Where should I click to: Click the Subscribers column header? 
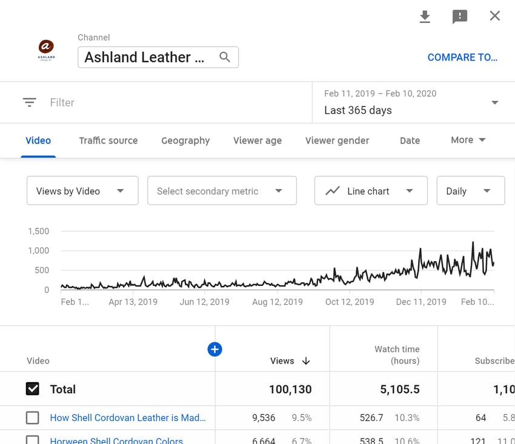(494, 361)
